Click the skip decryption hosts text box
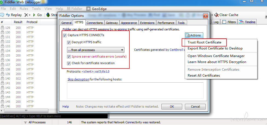This screenshot has width=267, height=125. 135,90
